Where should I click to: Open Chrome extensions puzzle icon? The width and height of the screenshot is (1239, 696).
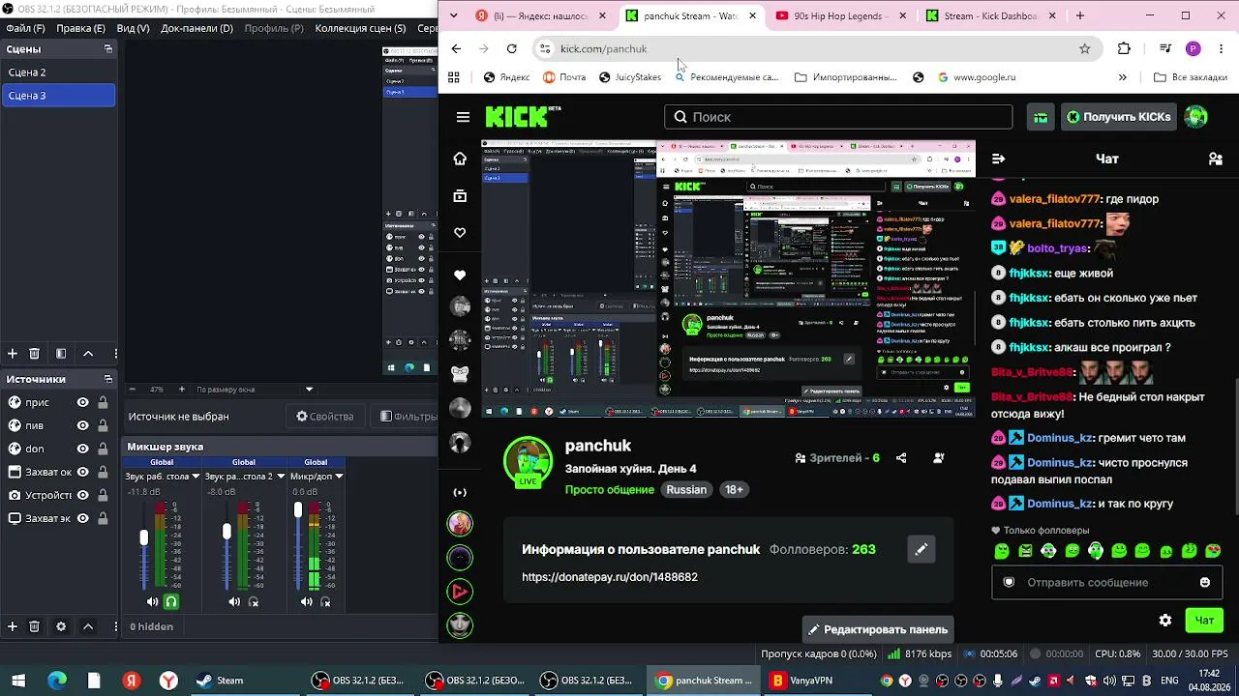[1124, 48]
